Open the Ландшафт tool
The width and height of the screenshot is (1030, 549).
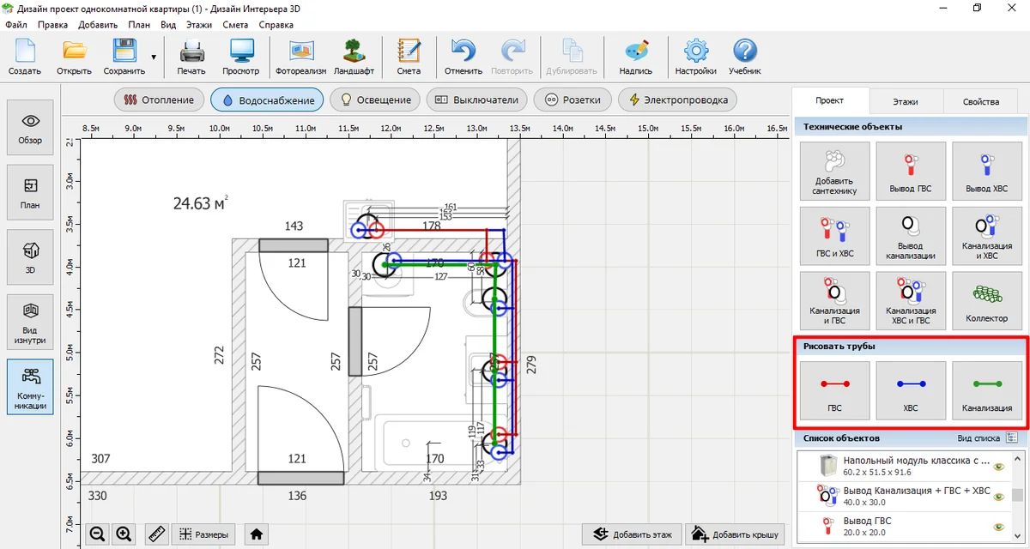click(354, 57)
